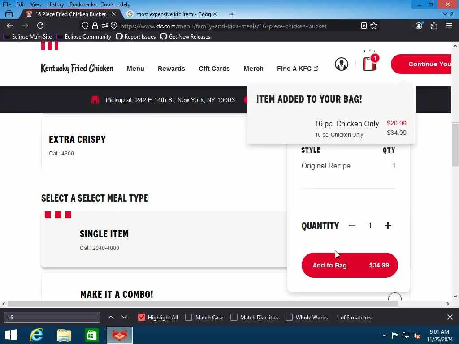
Task: Toggle reader view icon
Action: click(x=364, y=26)
